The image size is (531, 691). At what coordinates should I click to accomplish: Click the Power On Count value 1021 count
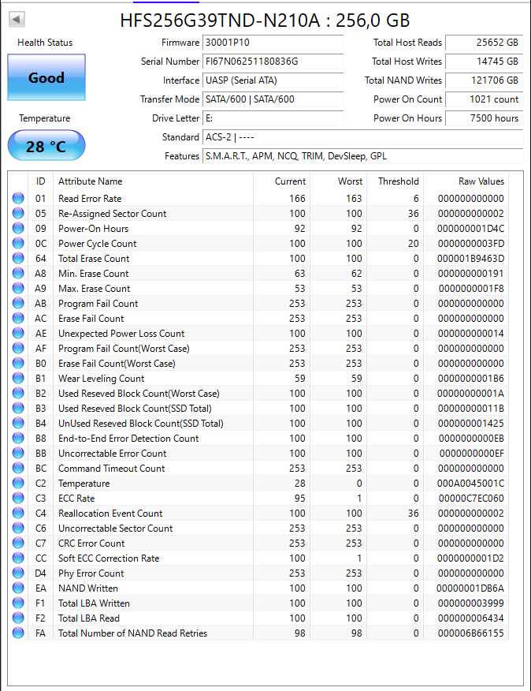coord(485,99)
